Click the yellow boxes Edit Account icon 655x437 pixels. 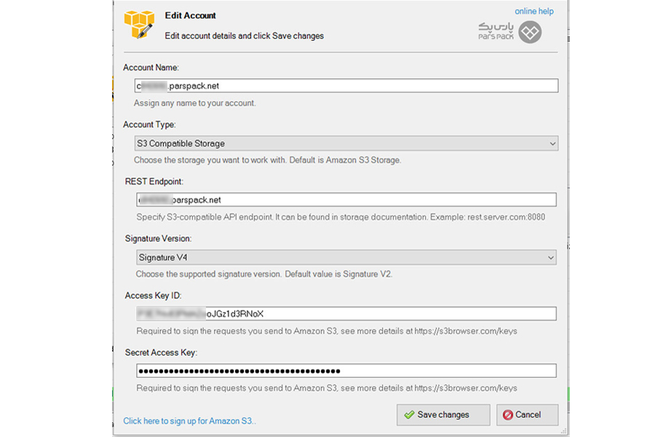(x=139, y=25)
